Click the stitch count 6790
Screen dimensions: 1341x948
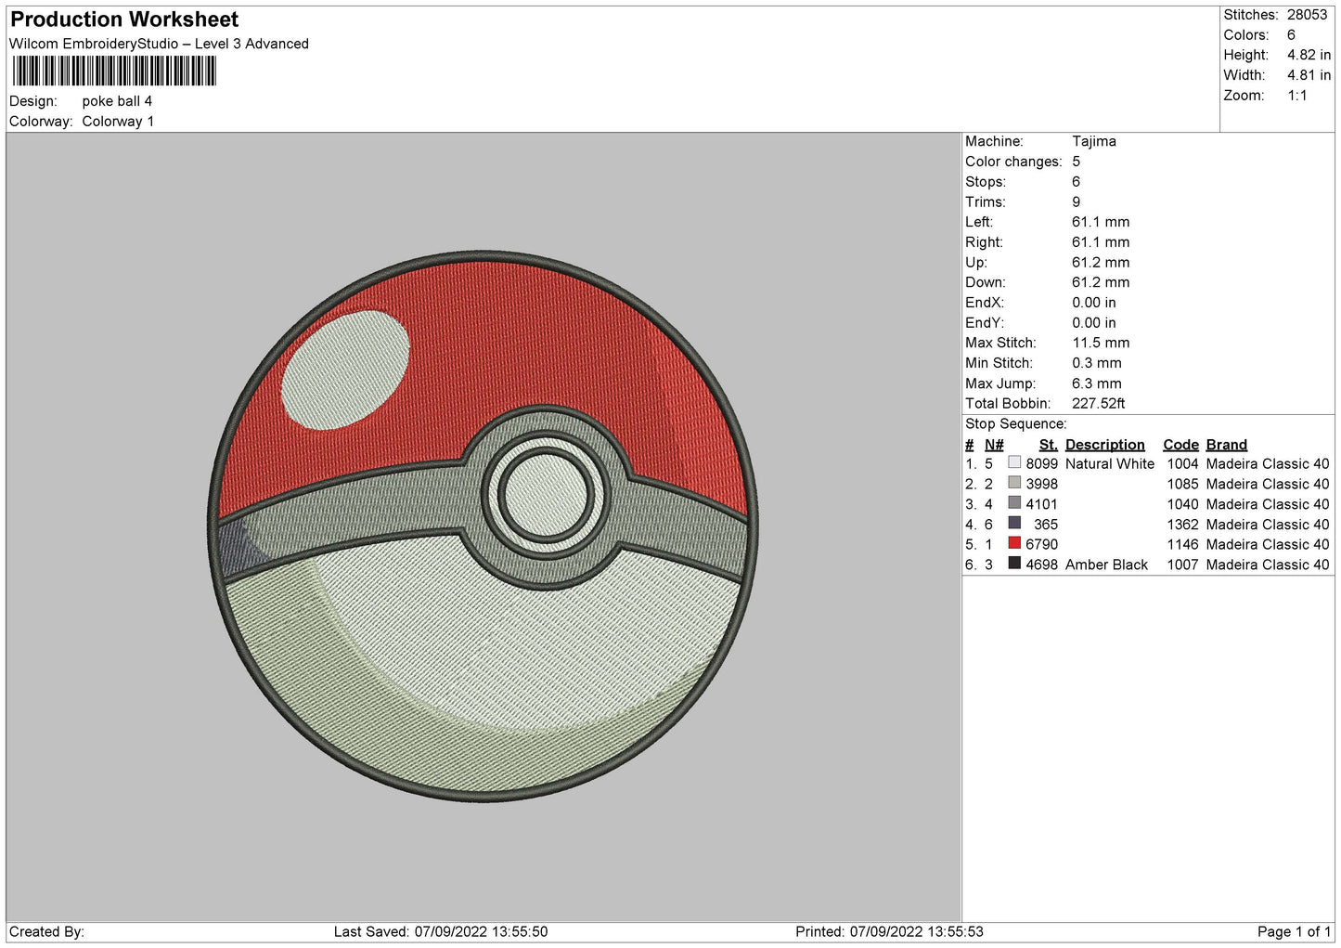(x=1041, y=544)
